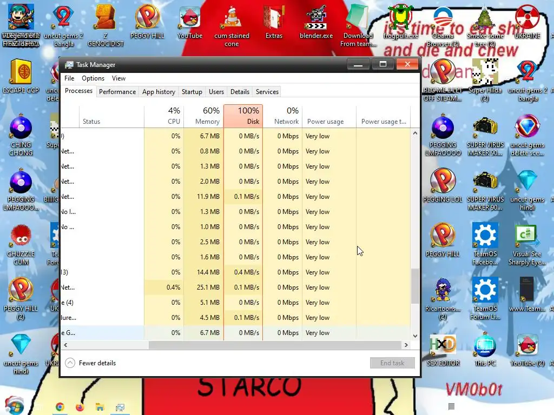Sort by the 100% Disk column

click(243, 116)
